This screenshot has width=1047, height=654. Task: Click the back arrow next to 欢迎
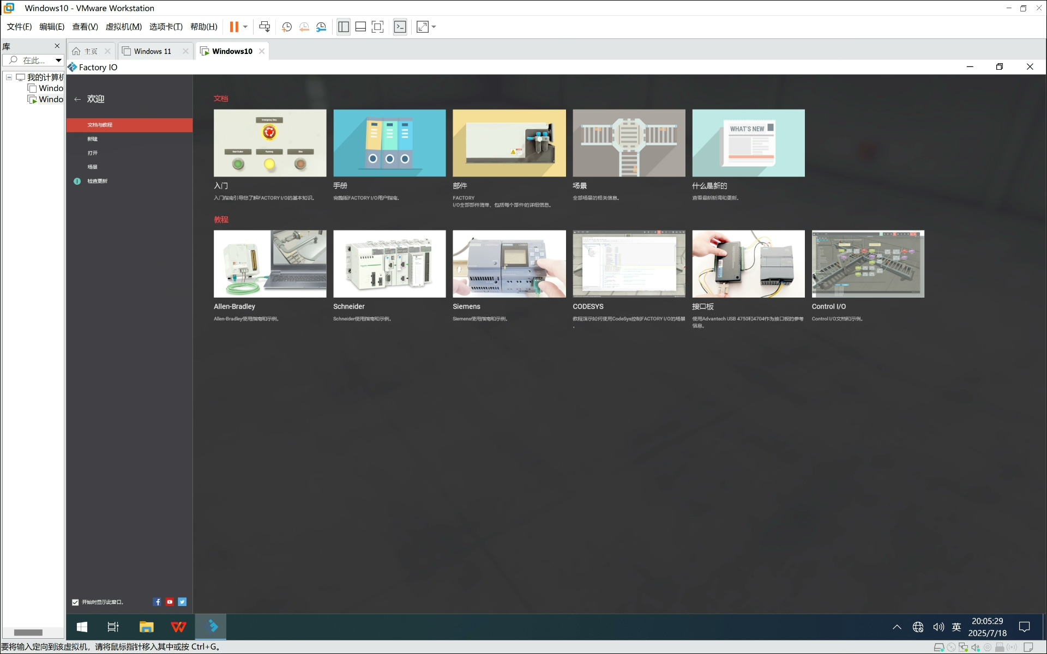pos(77,99)
